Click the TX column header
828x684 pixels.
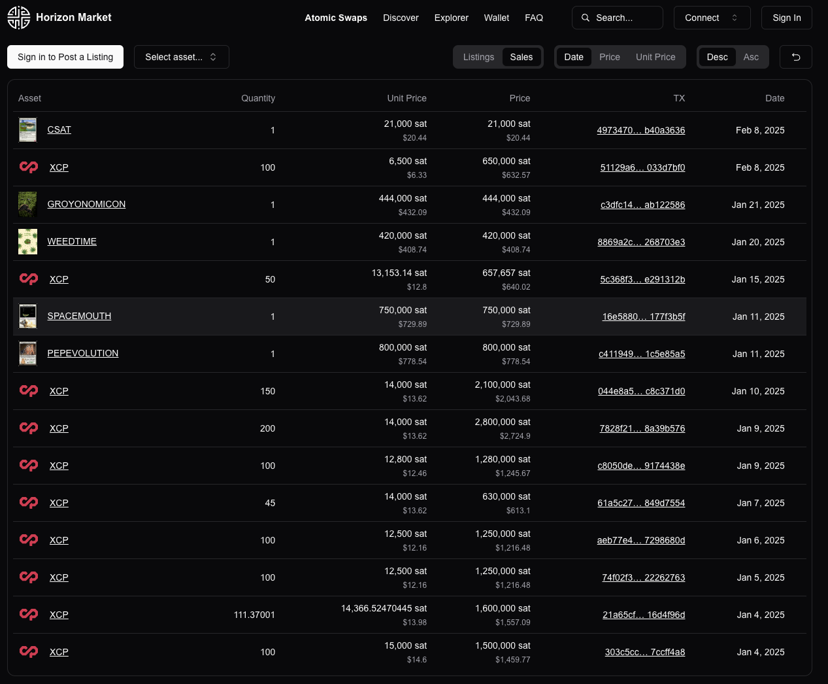click(x=679, y=98)
